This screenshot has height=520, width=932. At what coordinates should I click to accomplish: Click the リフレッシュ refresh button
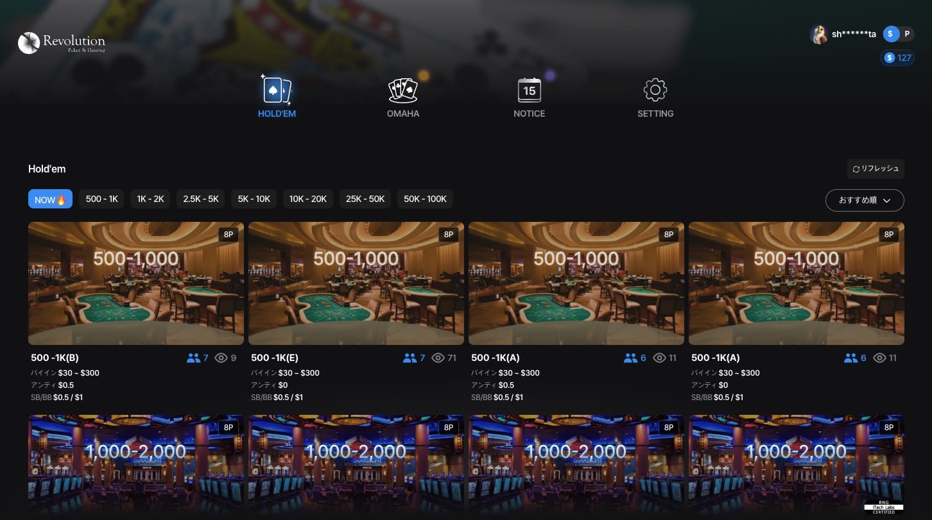tap(876, 169)
